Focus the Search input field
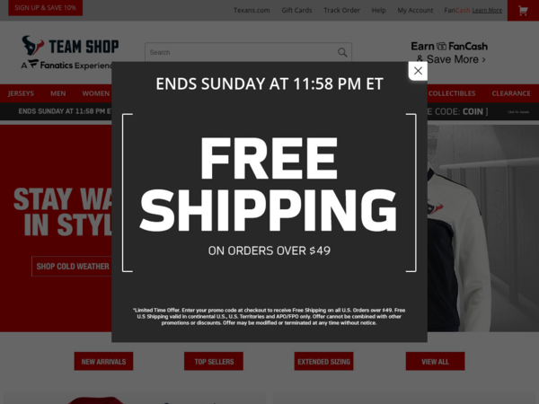Viewport: 539px width, 404px height. pyautogui.click(x=241, y=52)
